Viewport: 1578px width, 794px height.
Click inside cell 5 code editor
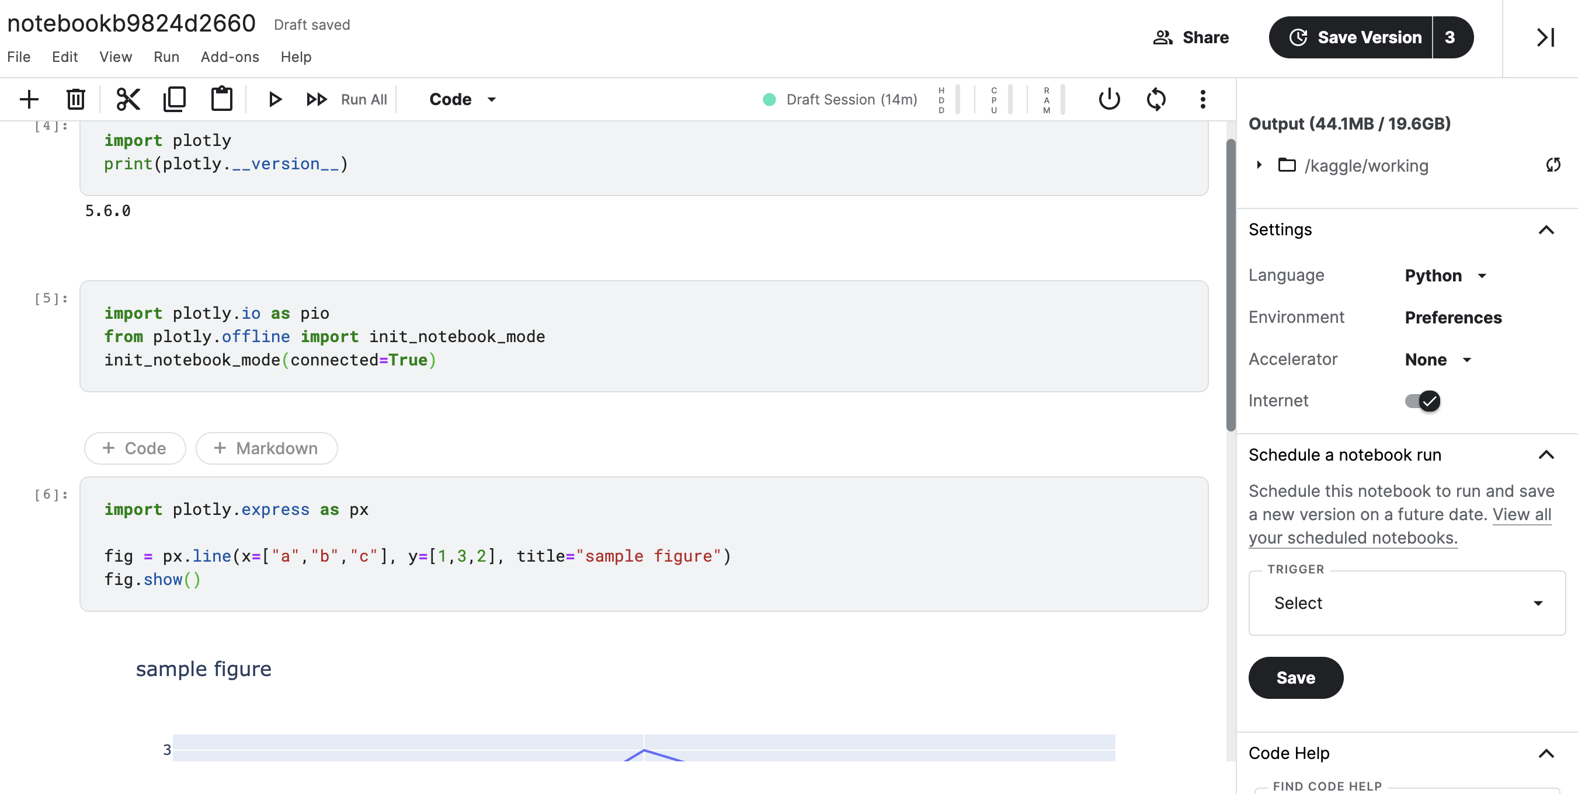(643, 336)
